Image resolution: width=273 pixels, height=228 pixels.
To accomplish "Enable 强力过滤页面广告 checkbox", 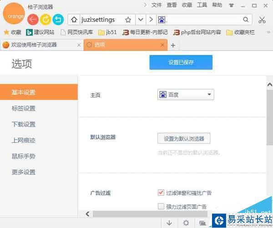I will tap(161, 207).
